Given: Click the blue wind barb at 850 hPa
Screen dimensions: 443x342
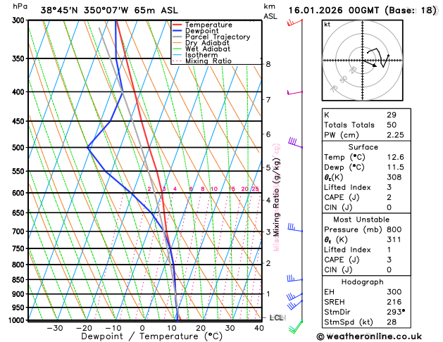Looking at the screenshot, I should (x=294, y=278).
